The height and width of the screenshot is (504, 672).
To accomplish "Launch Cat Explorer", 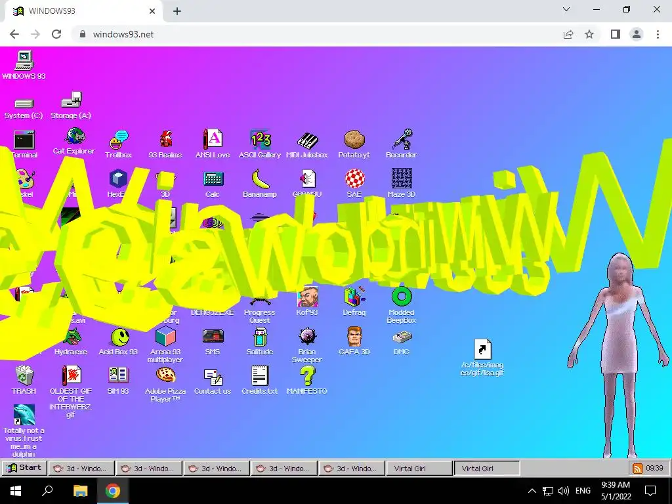I will [x=74, y=136].
